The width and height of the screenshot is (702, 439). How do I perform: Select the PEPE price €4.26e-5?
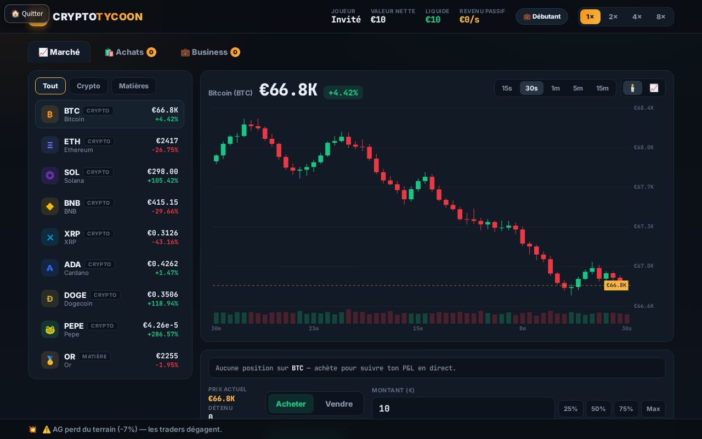[x=161, y=325]
